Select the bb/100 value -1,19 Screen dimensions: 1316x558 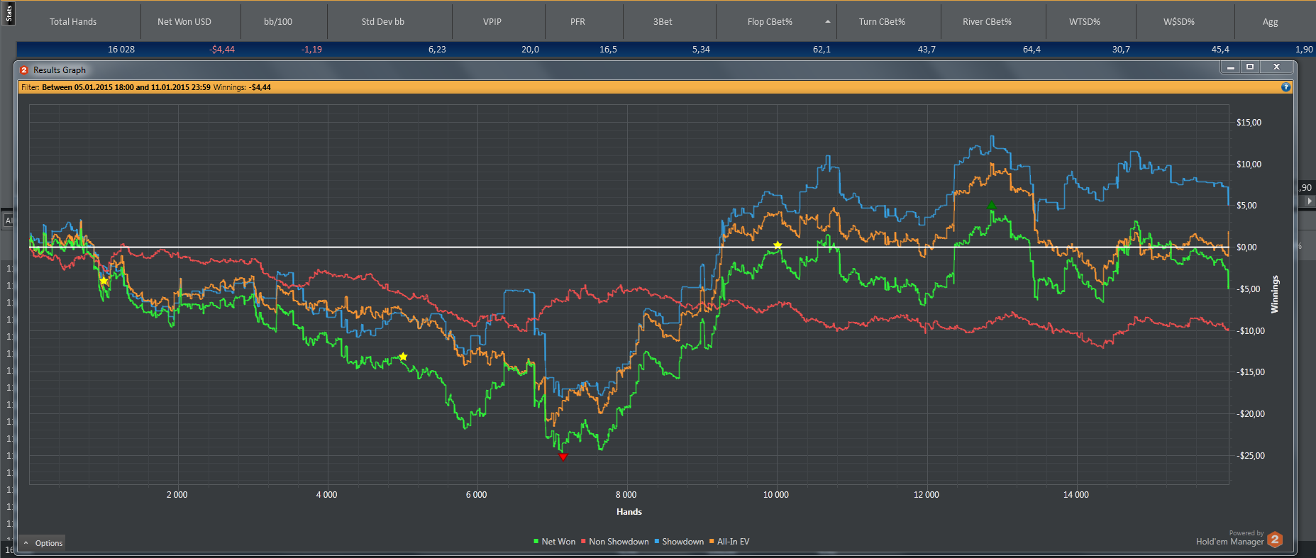pos(311,50)
